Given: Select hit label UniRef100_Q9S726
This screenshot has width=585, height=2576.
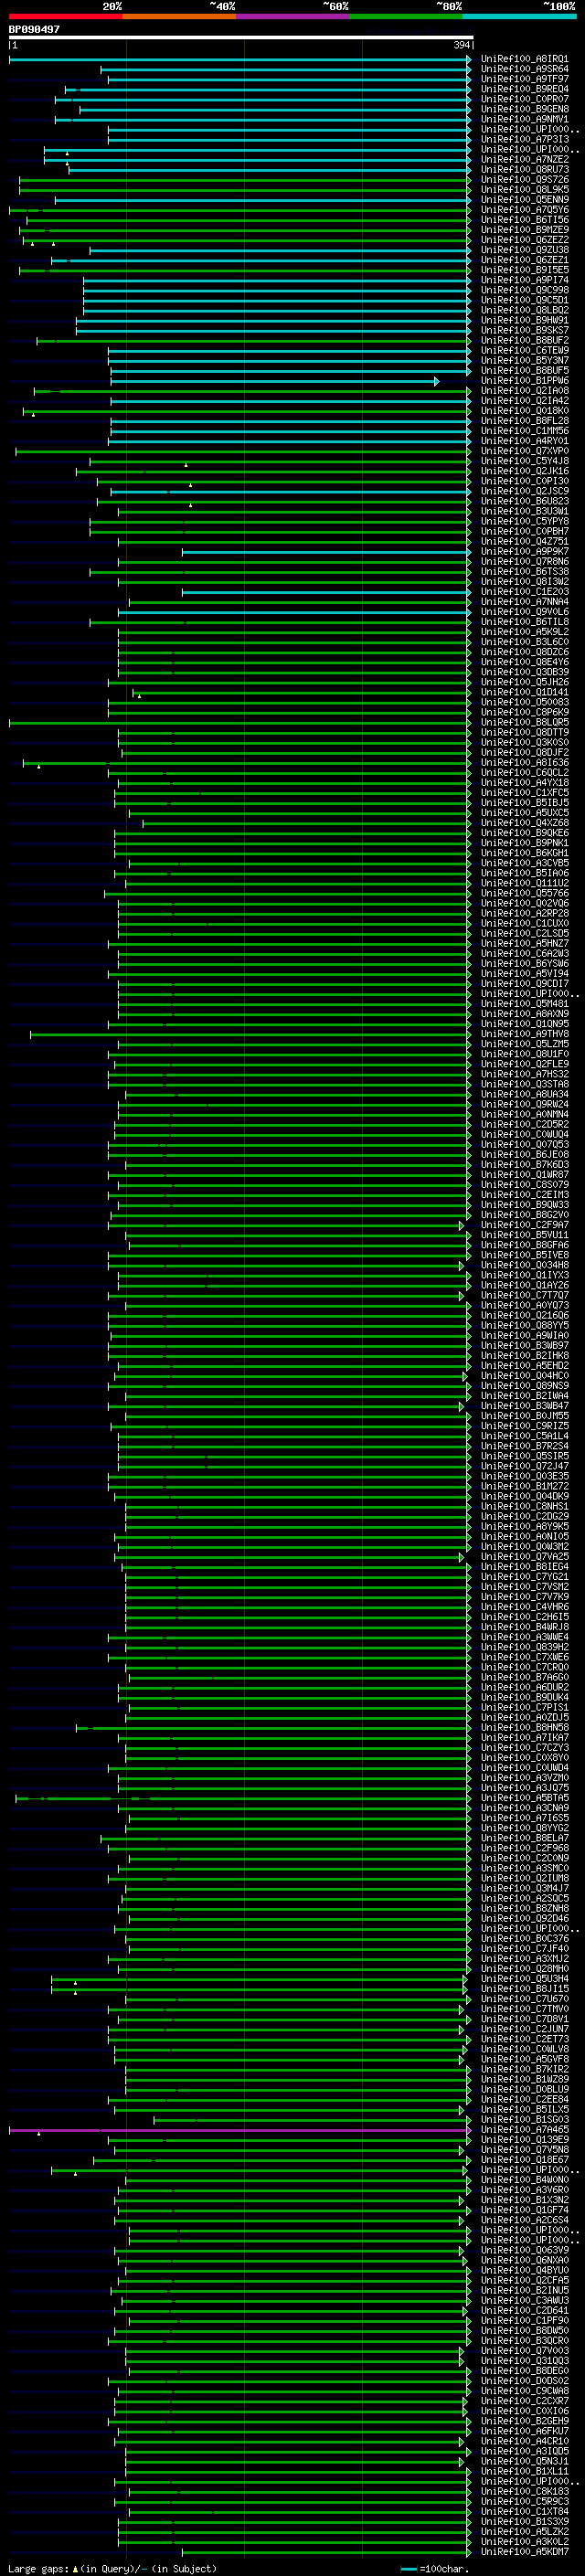Looking at the screenshot, I should click(x=524, y=180).
